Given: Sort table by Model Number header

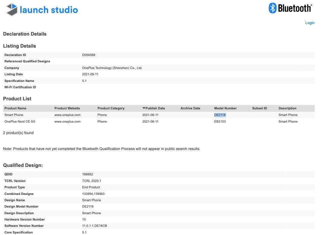Looking at the screenshot, I should tap(225, 108).
